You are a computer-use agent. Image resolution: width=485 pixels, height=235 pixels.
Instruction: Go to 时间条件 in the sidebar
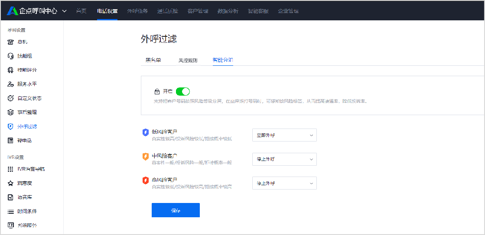[x=27, y=211]
